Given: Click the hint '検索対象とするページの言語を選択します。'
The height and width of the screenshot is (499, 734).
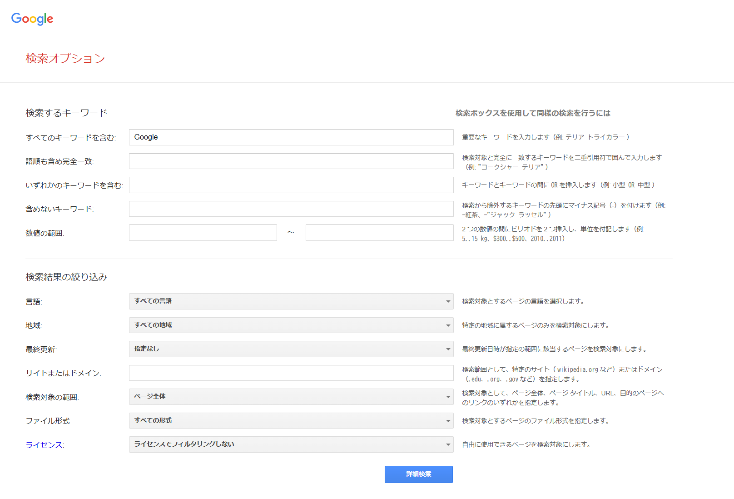Looking at the screenshot, I should [525, 301].
